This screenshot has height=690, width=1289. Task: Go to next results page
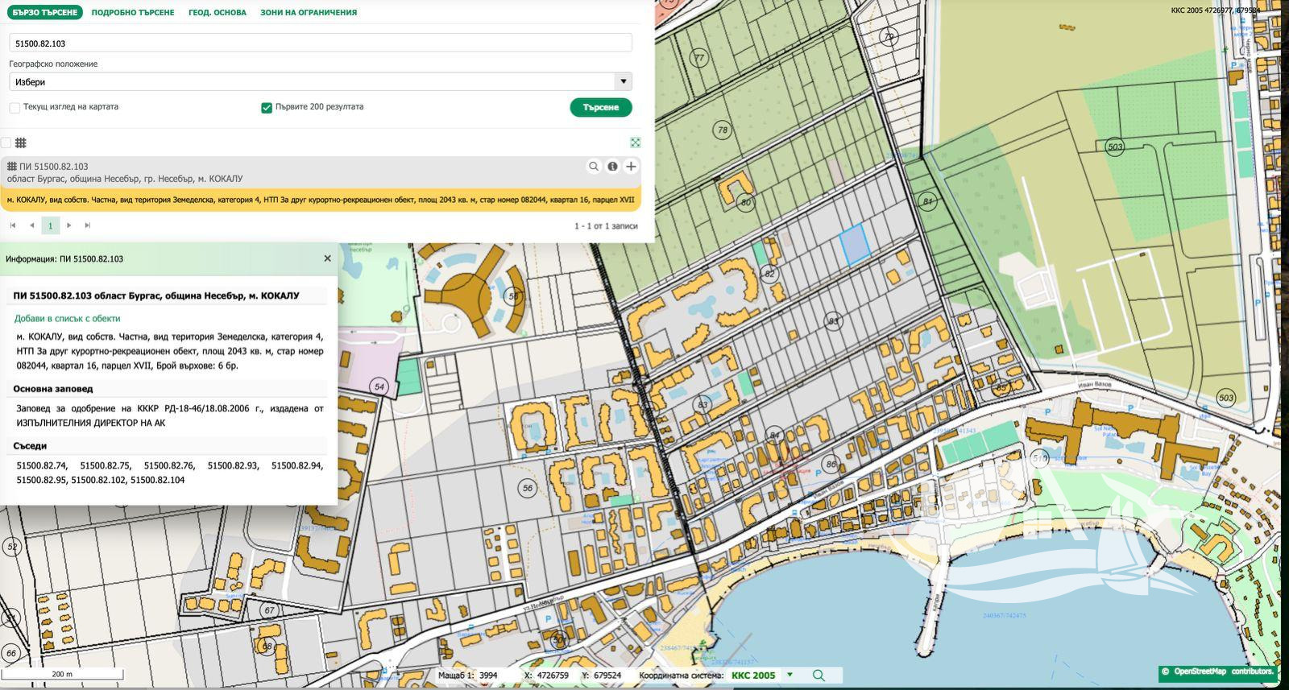69,225
